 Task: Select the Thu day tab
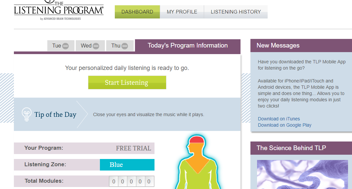coord(120,46)
